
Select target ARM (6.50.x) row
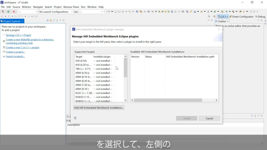pos(99,73)
